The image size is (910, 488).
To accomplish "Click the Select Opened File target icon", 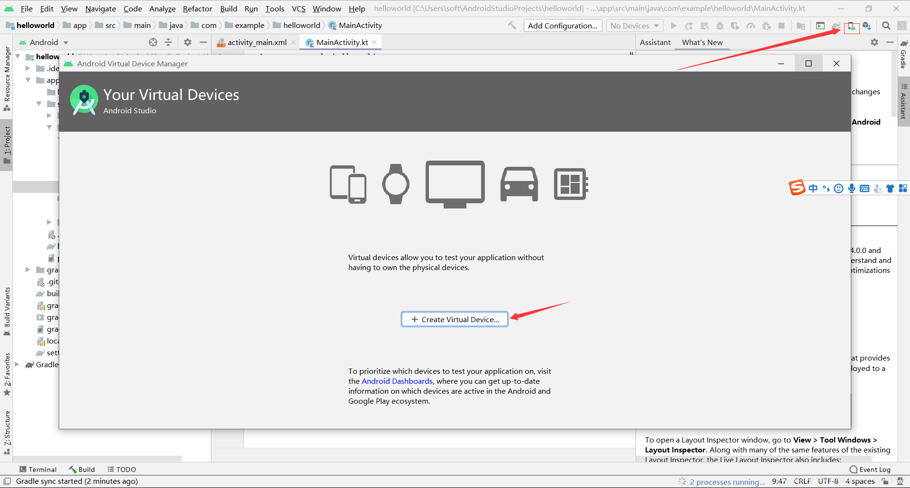I will pos(153,42).
